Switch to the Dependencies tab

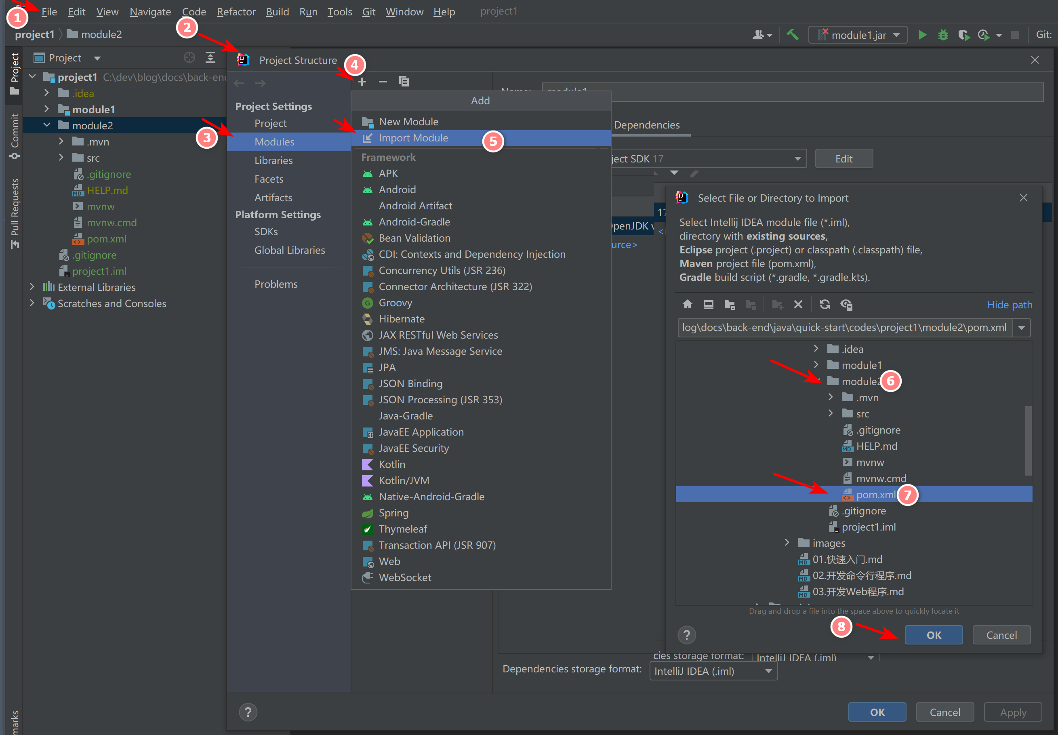(646, 125)
